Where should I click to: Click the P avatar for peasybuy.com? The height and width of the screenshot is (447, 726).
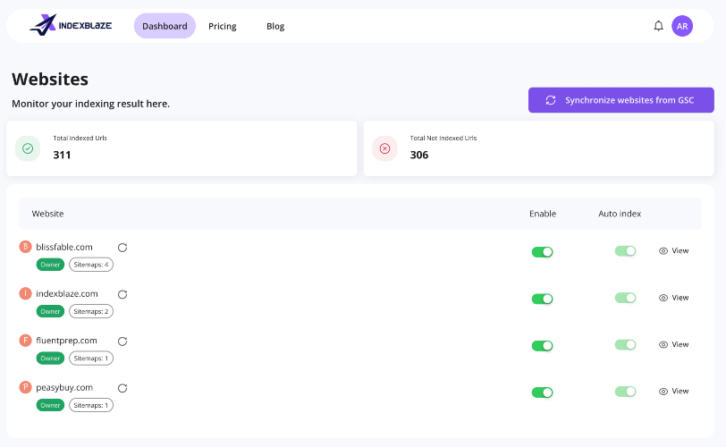pos(25,387)
